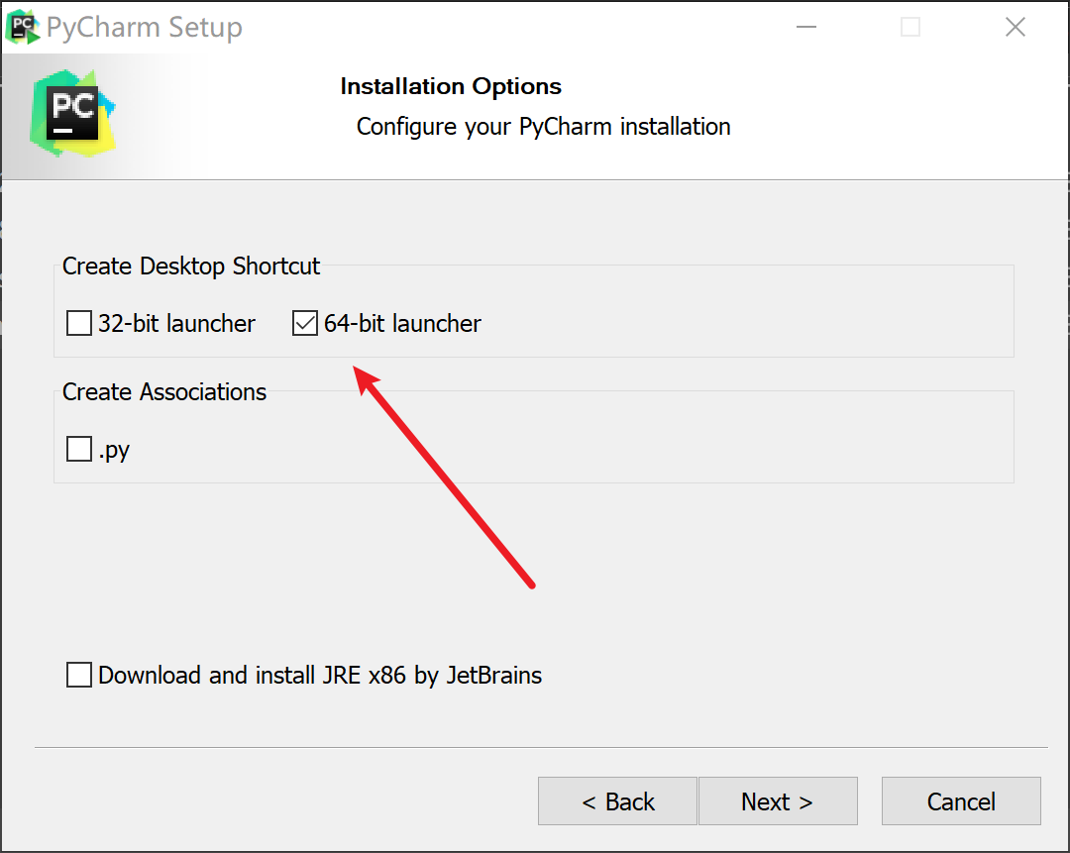Viewport: 1070px width, 853px height.
Task: Click the '64-bit launcher' label text
Action: [x=402, y=323]
